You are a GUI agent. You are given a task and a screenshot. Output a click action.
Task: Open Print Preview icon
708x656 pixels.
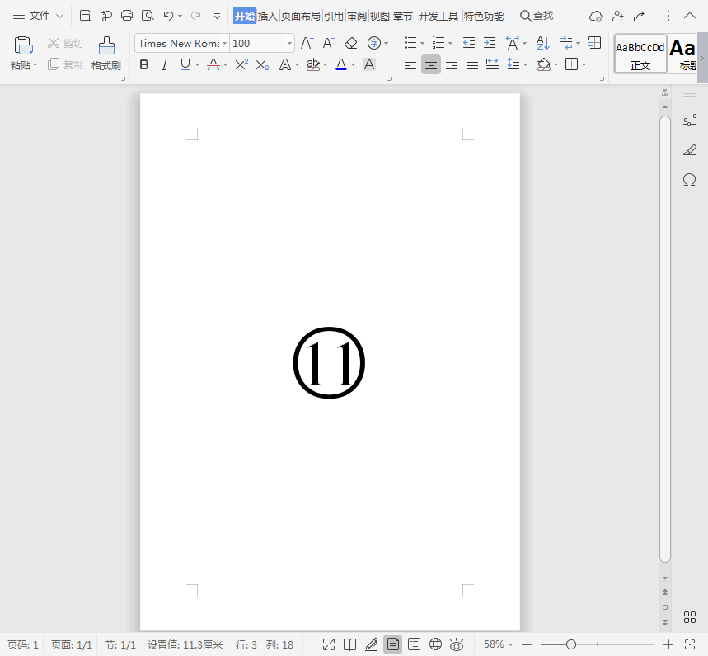coord(148,16)
